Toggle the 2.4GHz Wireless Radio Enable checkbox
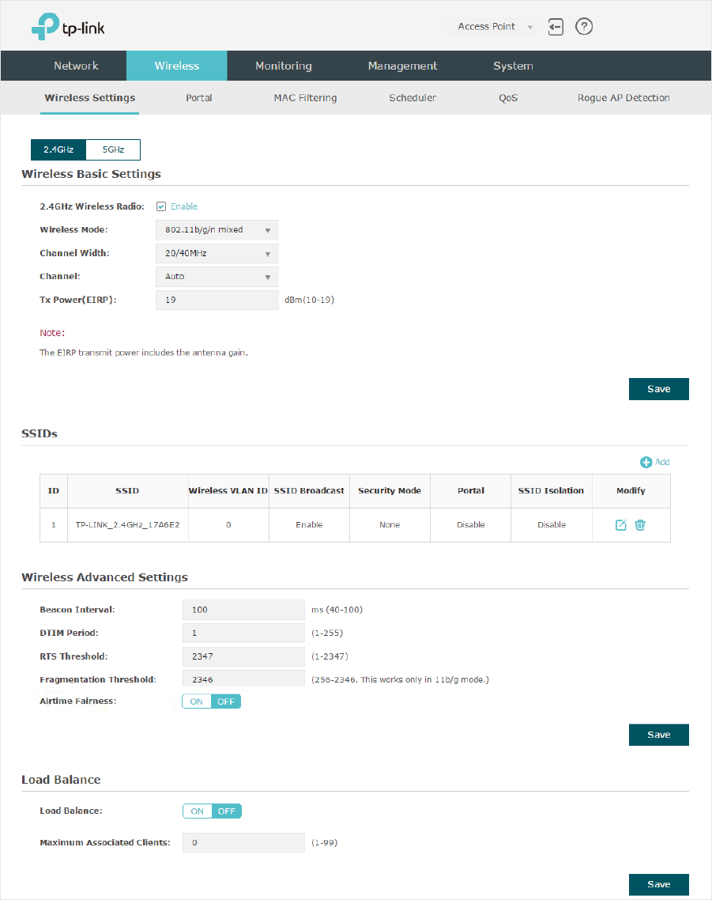The width and height of the screenshot is (712, 900). tap(161, 206)
